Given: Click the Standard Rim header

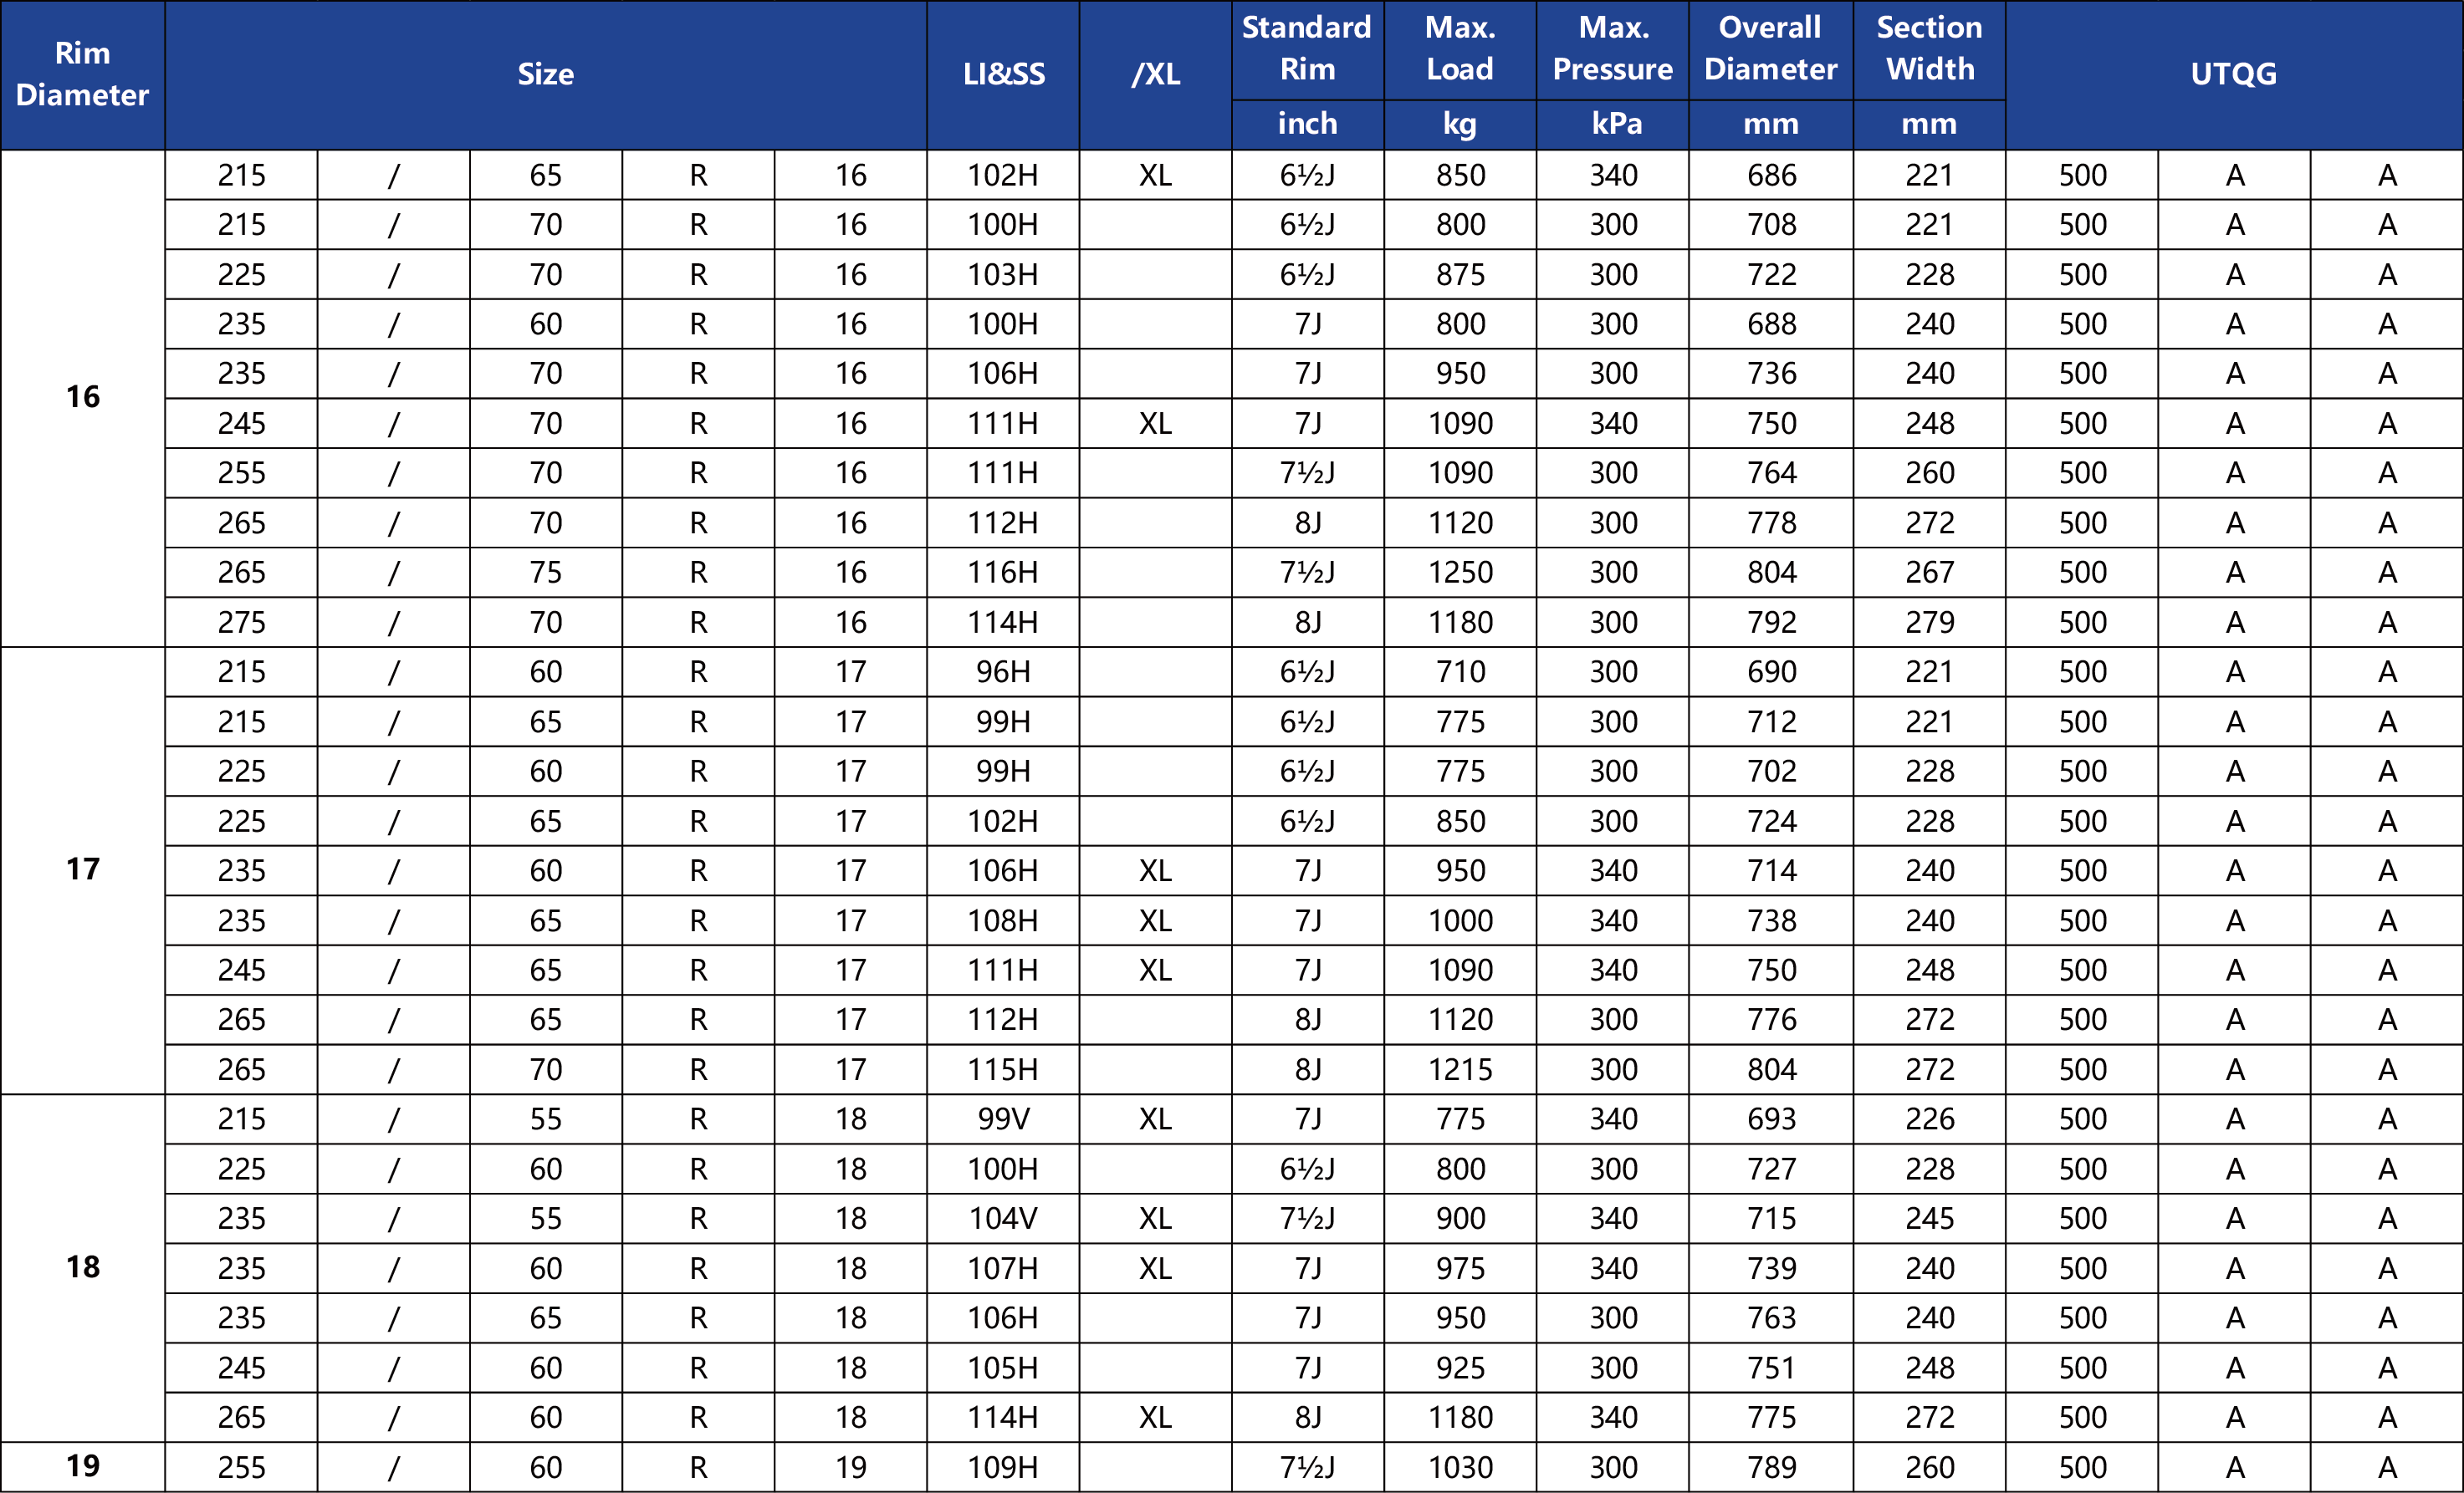Looking at the screenshot, I should [1307, 49].
